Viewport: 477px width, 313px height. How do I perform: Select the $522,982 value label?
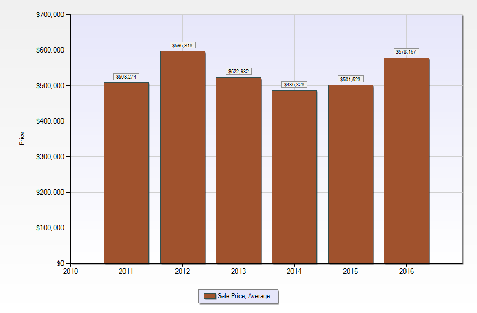[x=238, y=72]
